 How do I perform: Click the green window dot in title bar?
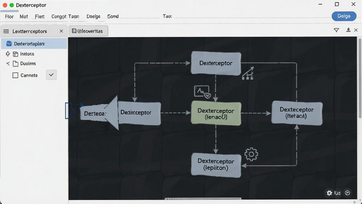[x=12, y=5]
